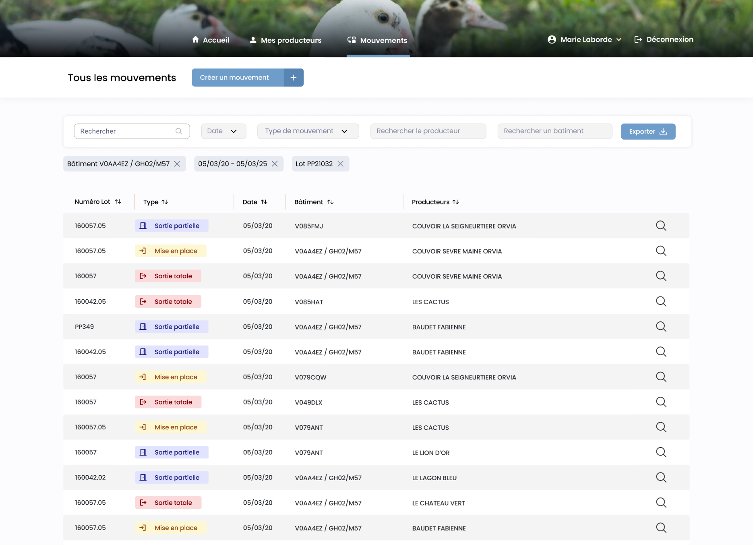This screenshot has width=753, height=545.
Task: Remove the Lot PP21032 filter chip
Action: [341, 164]
